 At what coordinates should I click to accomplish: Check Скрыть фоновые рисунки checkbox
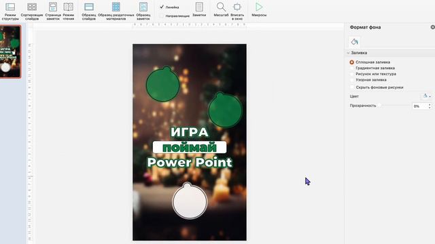point(352,87)
